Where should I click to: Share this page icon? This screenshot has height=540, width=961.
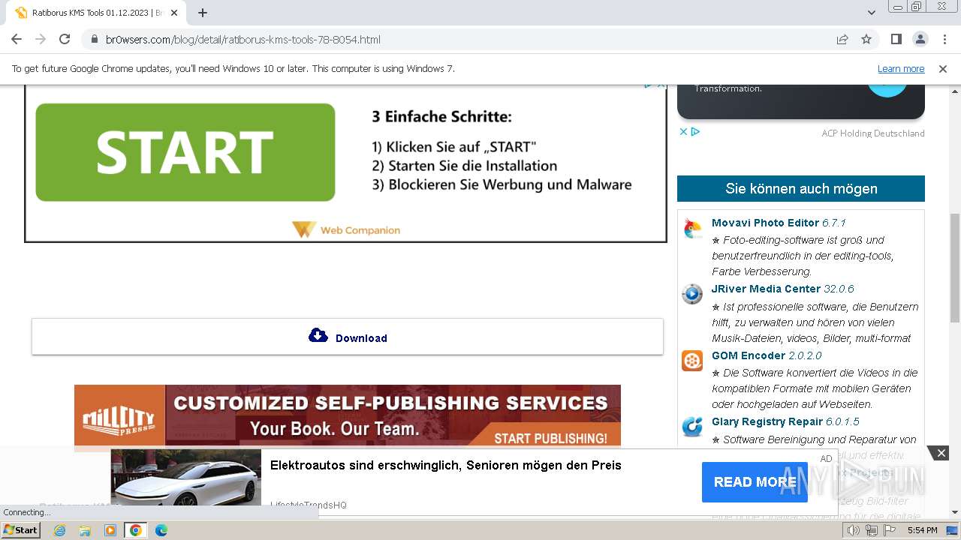tap(842, 39)
